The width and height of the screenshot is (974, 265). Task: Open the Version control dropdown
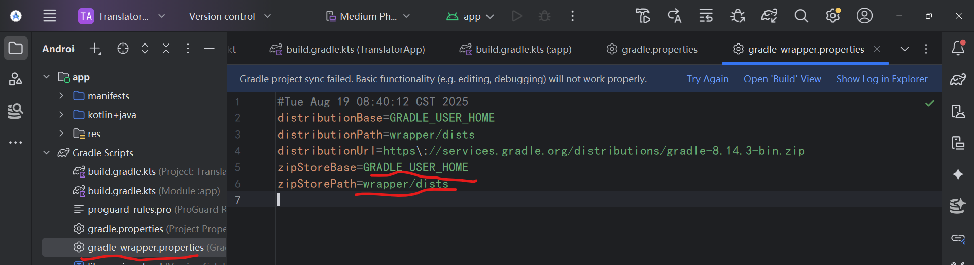230,16
